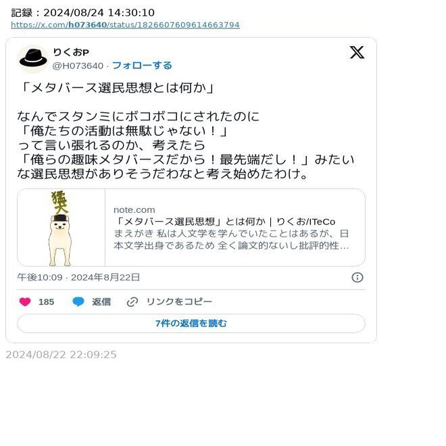Click the まえがき article description text
The image size is (446, 446).
(x=231, y=239)
